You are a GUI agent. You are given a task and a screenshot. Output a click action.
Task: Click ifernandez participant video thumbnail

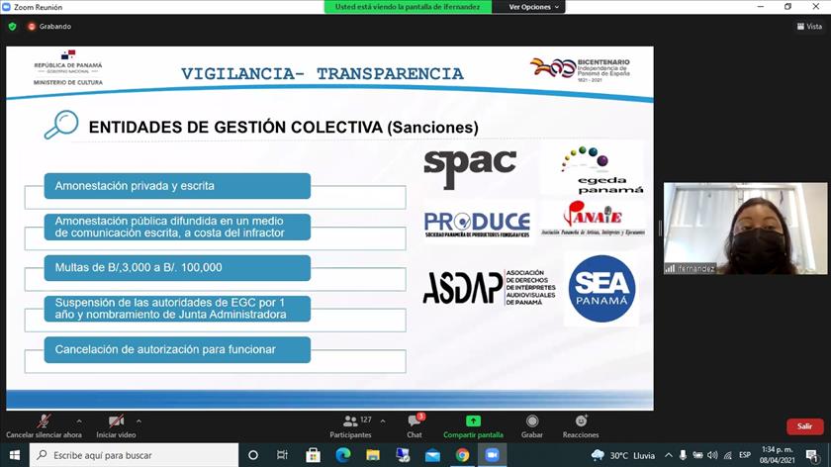click(x=745, y=229)
